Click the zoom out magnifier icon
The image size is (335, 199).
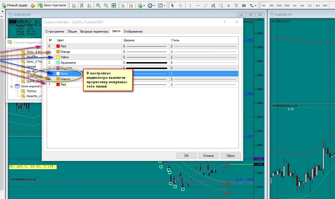(x=106, y=5)
